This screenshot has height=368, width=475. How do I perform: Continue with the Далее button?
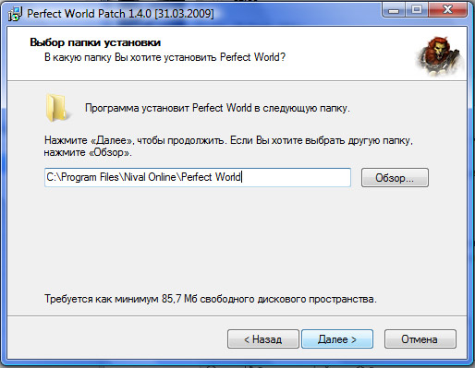point(337,339)
